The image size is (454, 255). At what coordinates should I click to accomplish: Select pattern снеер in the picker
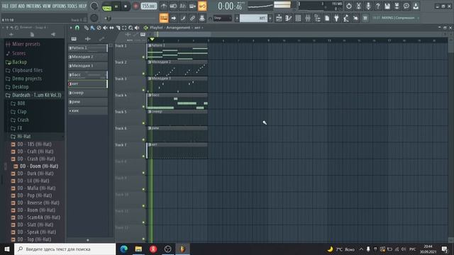pos(88,93)
